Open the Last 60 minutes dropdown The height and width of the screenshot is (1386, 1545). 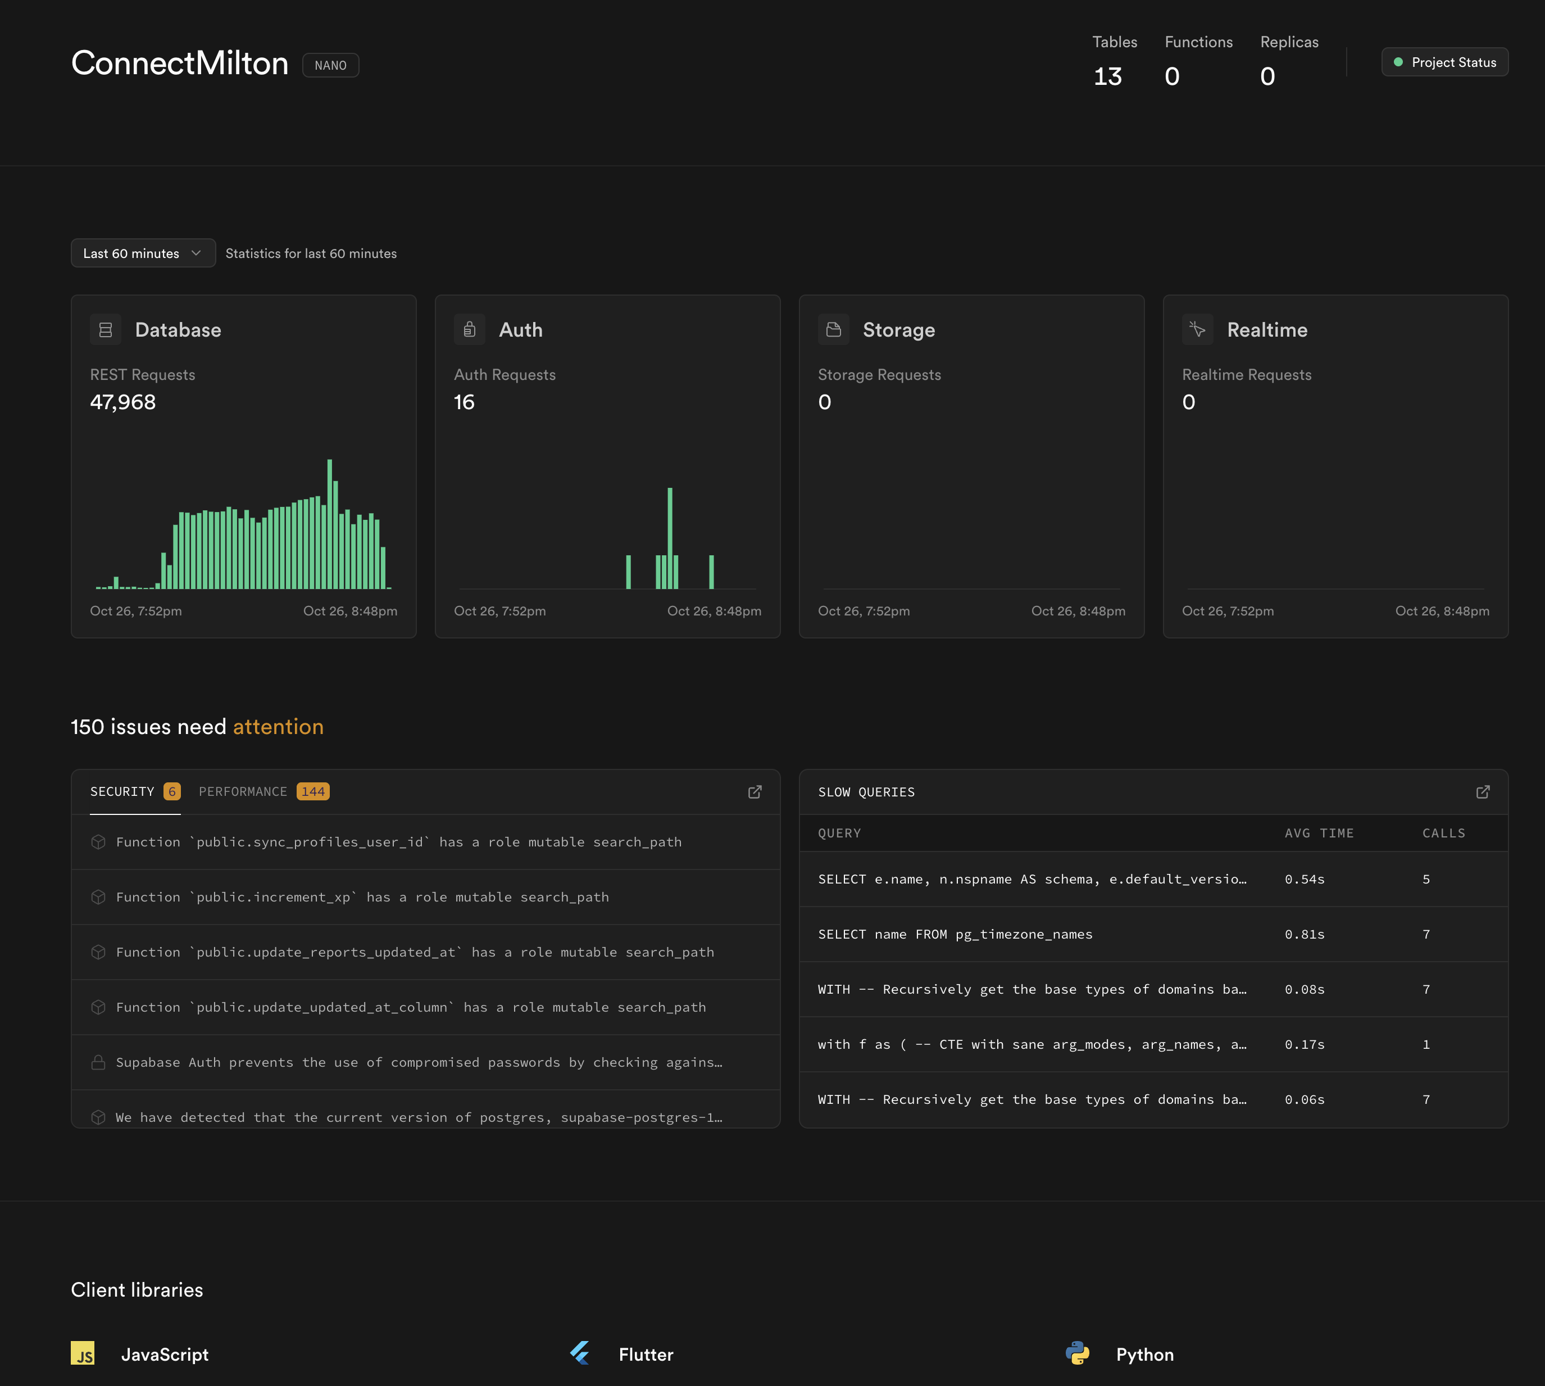(x=143, y=253)
